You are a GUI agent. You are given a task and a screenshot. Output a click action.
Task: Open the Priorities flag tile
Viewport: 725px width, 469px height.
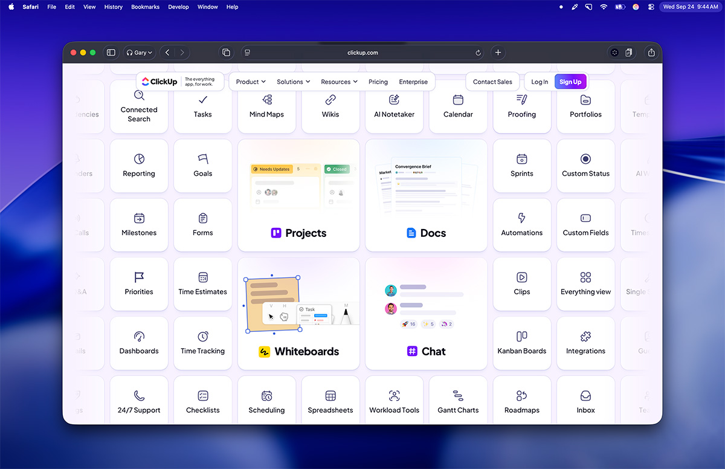[x=139, y=284]
